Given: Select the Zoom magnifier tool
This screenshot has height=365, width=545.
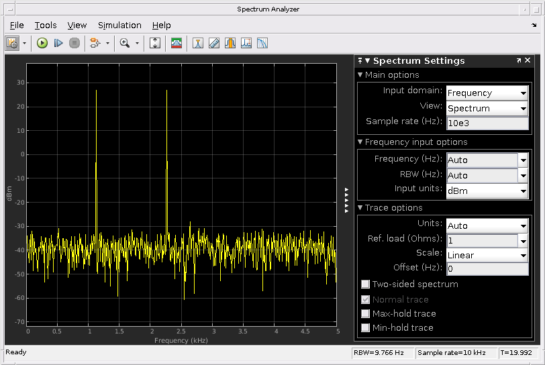Looking at the screenshot, I should [124, 43].
